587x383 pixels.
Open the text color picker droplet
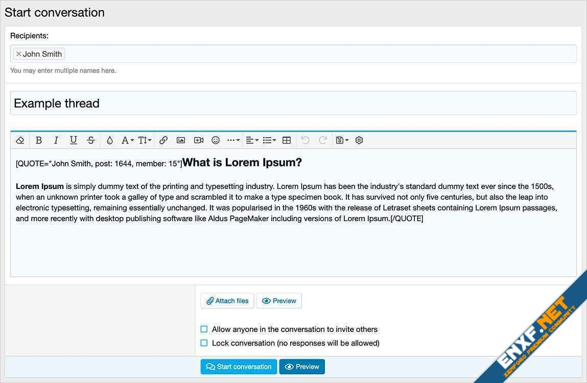coord(110,140)
